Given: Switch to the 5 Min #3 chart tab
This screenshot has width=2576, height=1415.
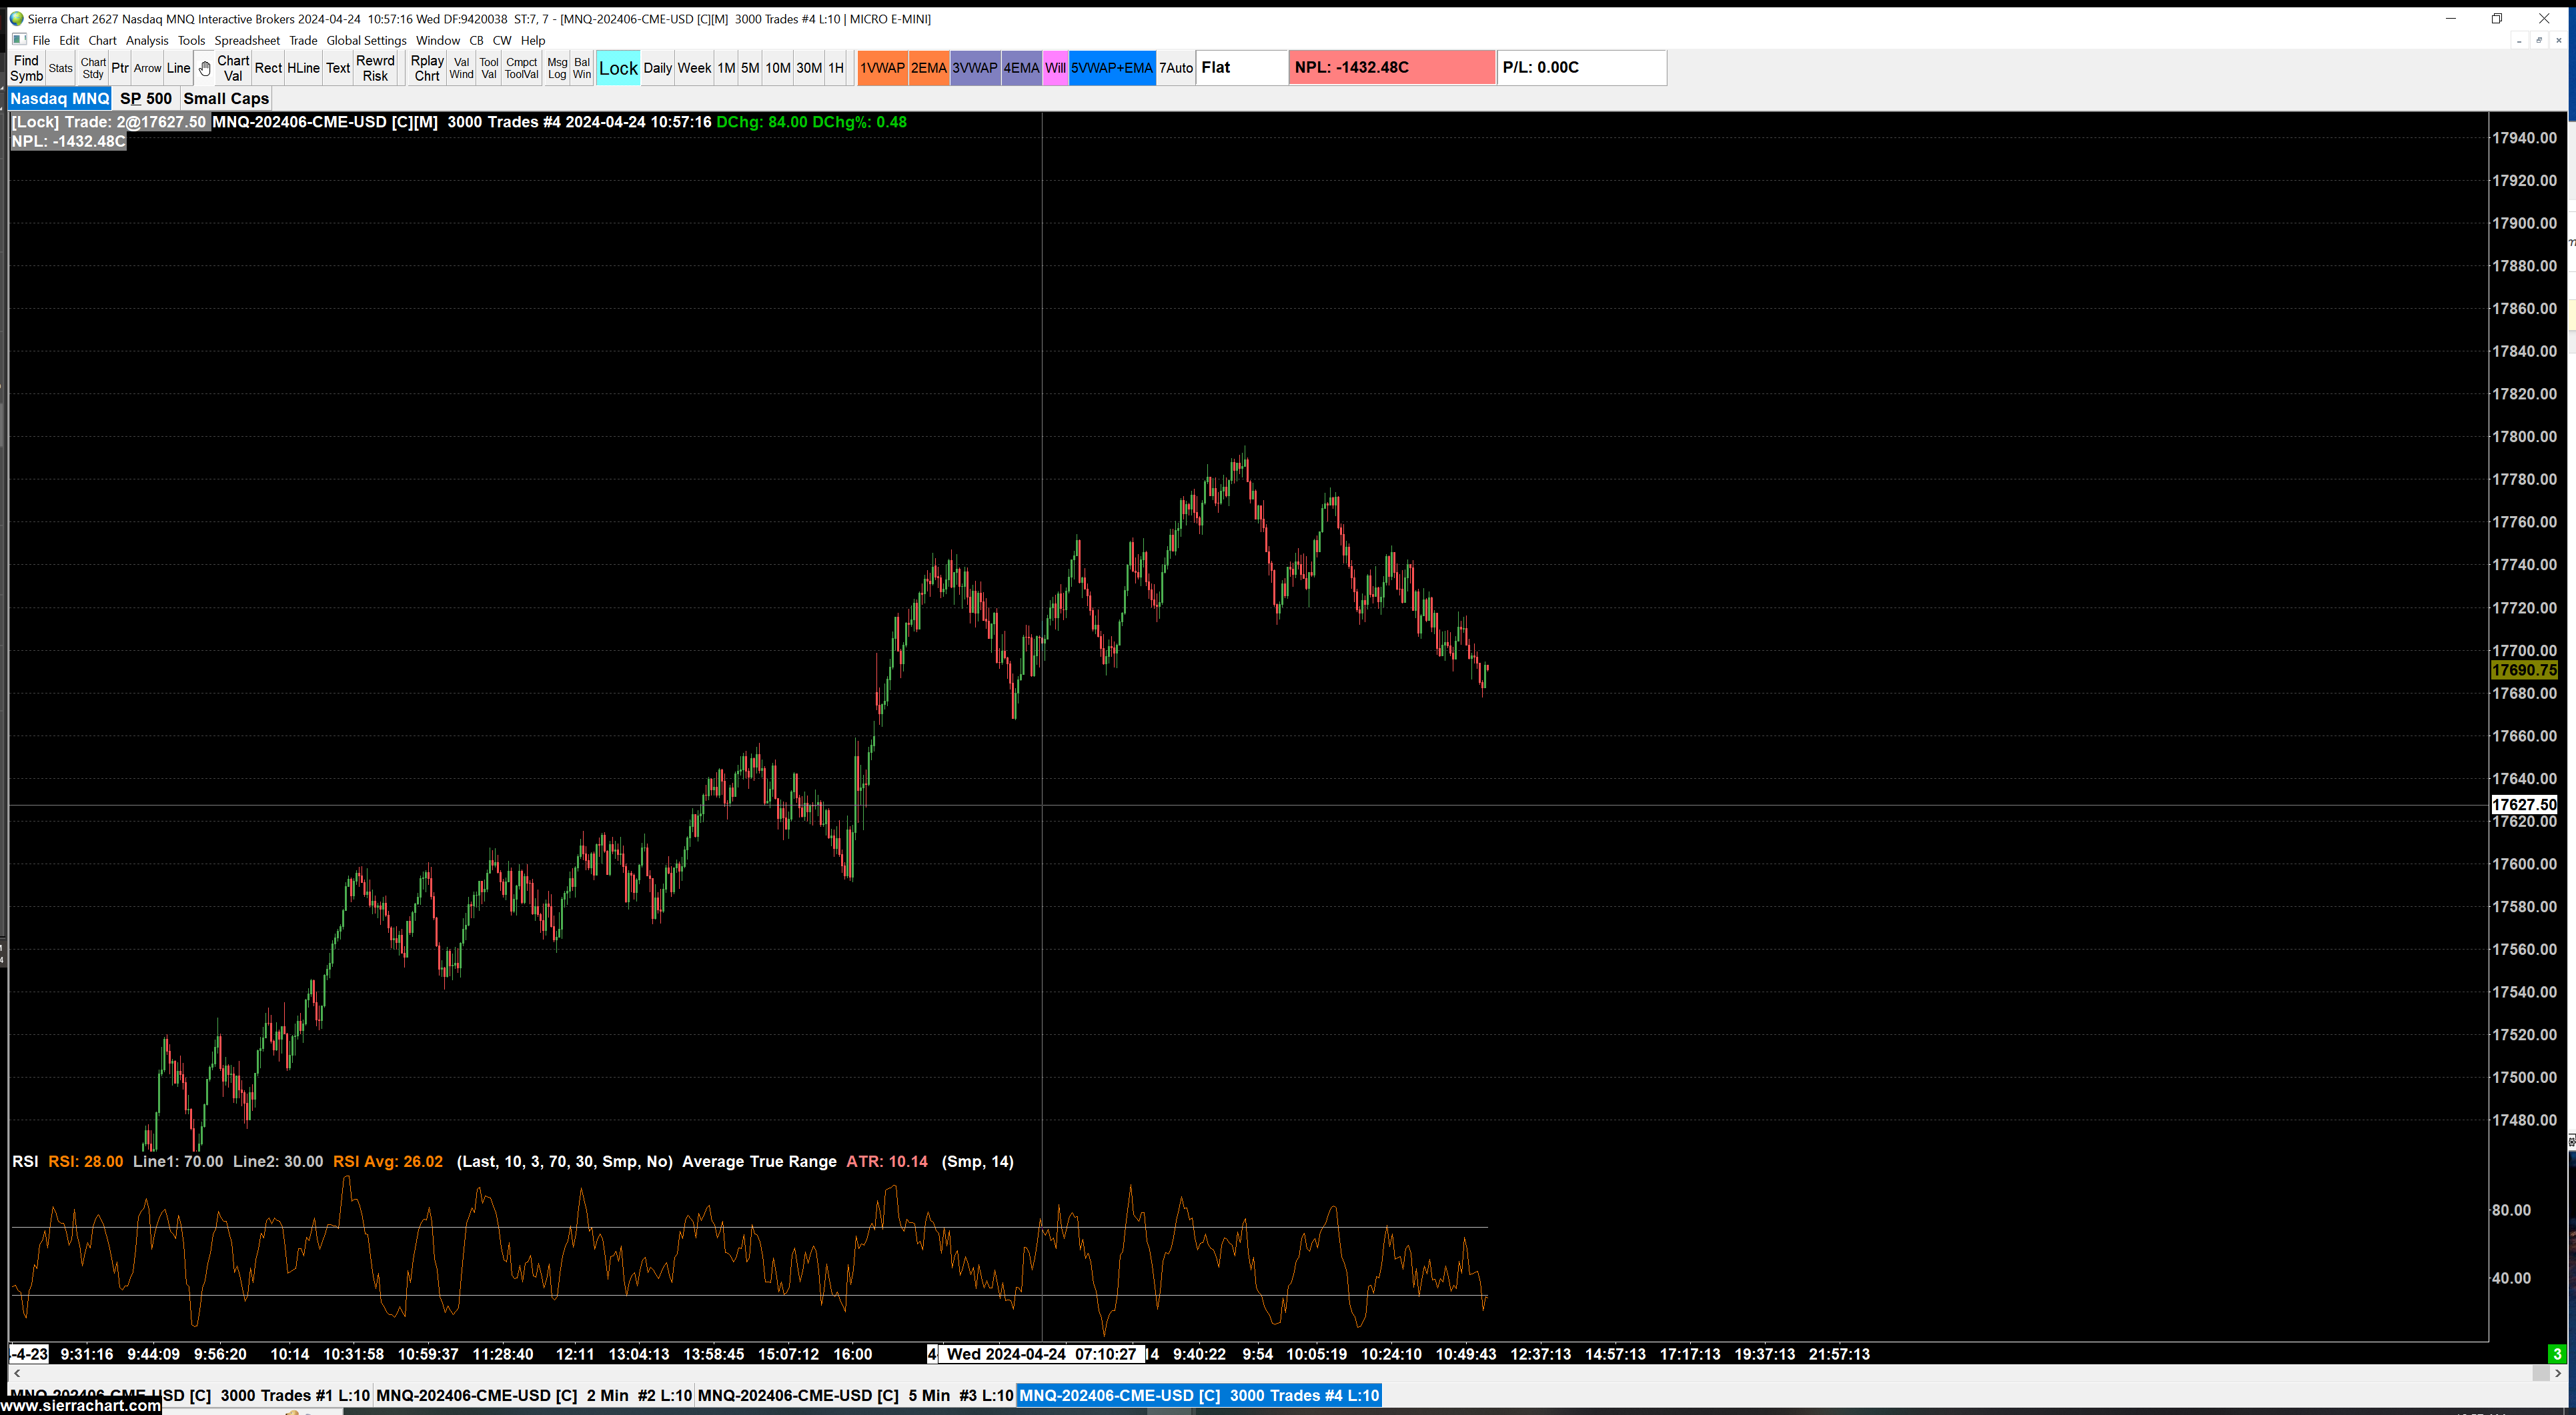Looking at the screenshot, I should (x=854, y=1395).
